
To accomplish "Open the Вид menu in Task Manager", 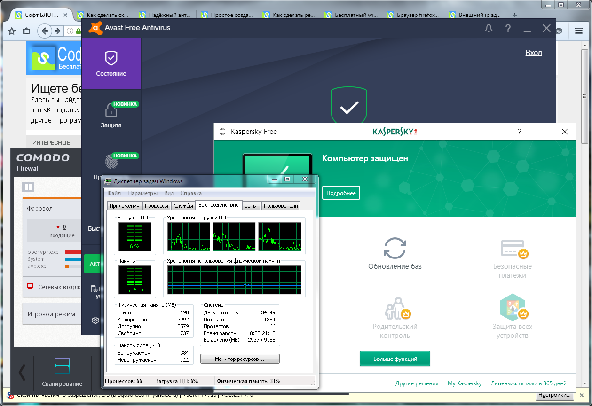I will click(x=169, y=193).
